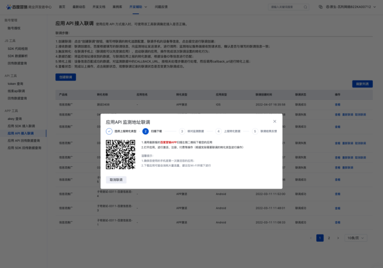Image resolution: width=383 pixels, height=268 pixels.
Task: Click the iOS app type cell
Action: point(218,105)
